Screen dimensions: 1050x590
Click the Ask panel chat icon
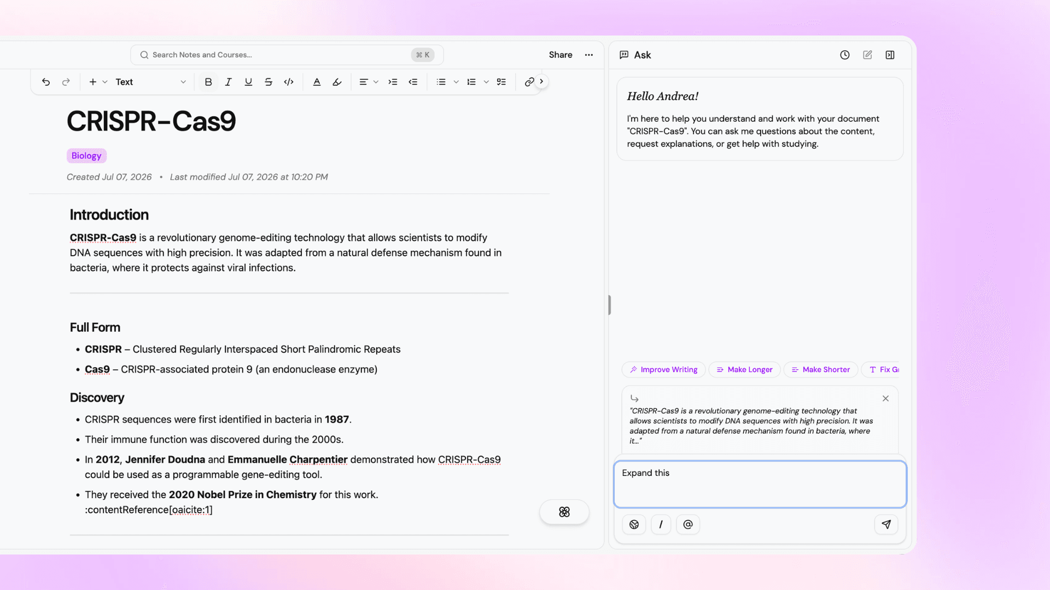(624, 55)
